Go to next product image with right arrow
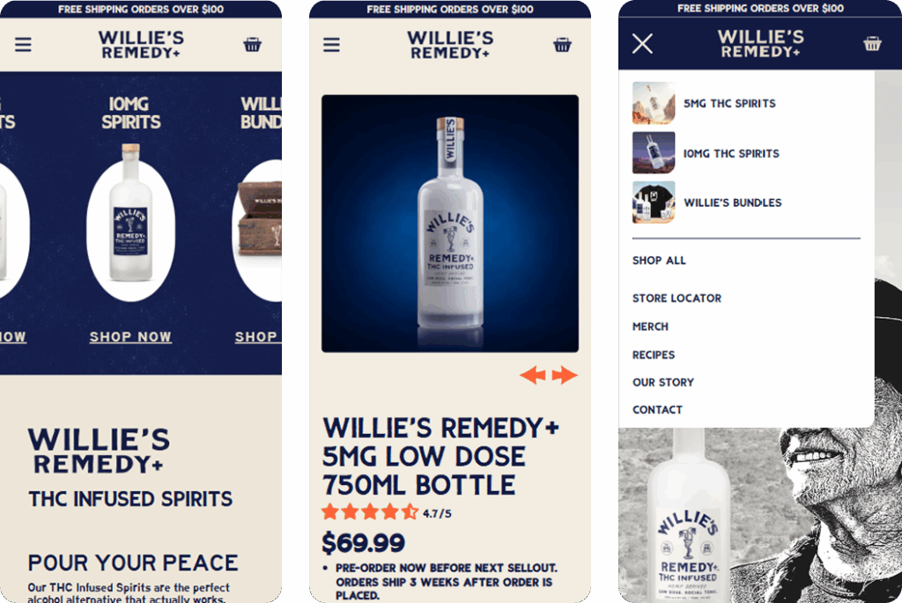 [x=565, y=375]
